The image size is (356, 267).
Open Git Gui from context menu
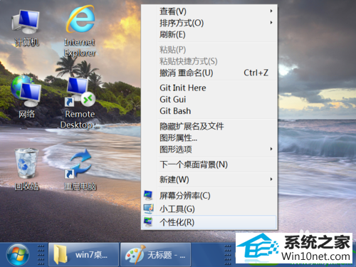pos(209,100)
